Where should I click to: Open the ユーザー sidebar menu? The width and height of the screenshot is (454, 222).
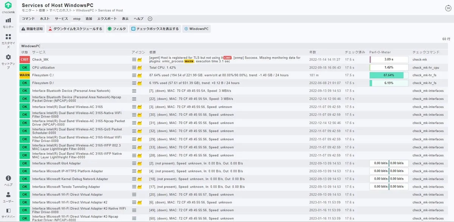click(8, 197)
